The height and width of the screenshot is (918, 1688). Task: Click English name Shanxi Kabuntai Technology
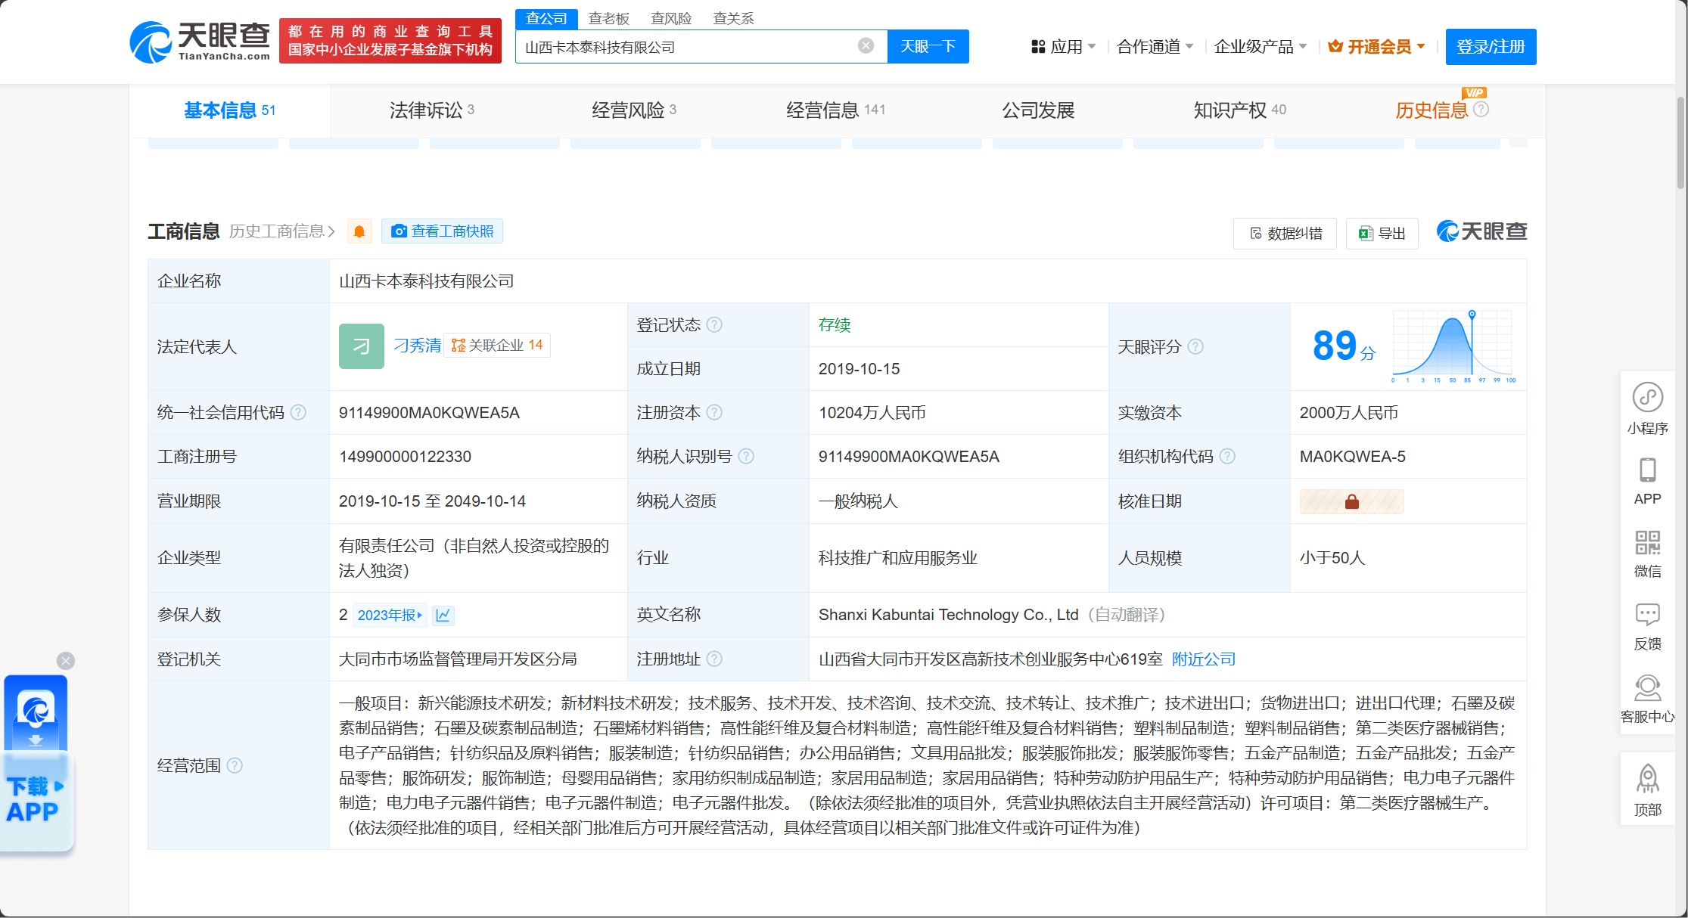[x=948, y=615]
